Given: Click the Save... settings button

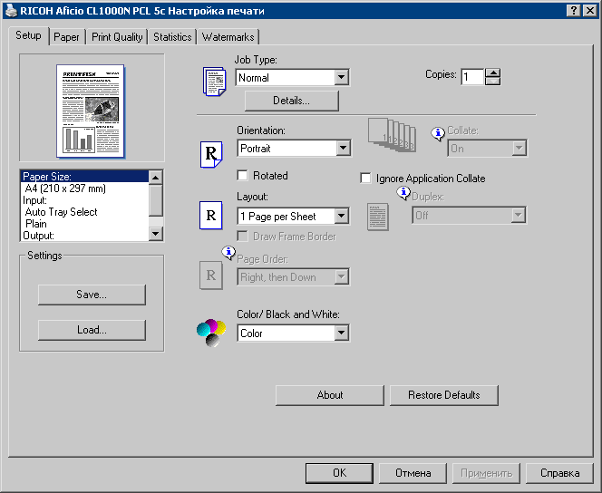Looking at the screenshot, I should [92, 295].
